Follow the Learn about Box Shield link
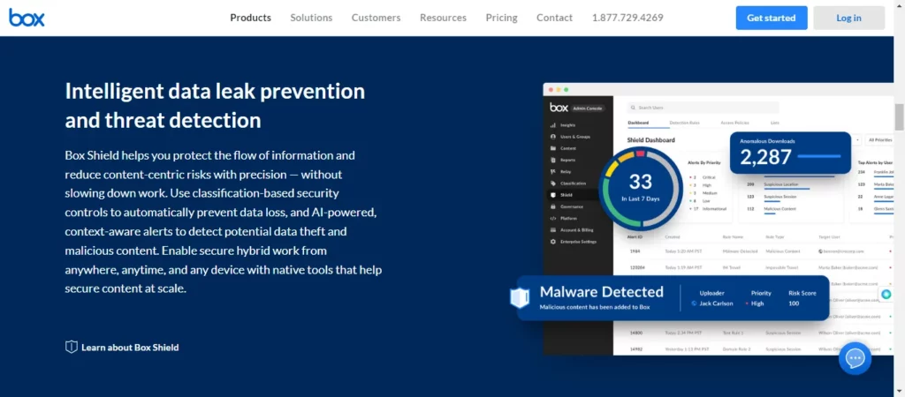905x397 pixels. [130, 348]
